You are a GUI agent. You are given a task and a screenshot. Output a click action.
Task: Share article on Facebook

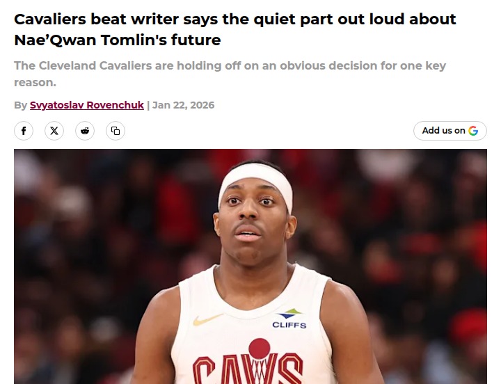(24, 131)
